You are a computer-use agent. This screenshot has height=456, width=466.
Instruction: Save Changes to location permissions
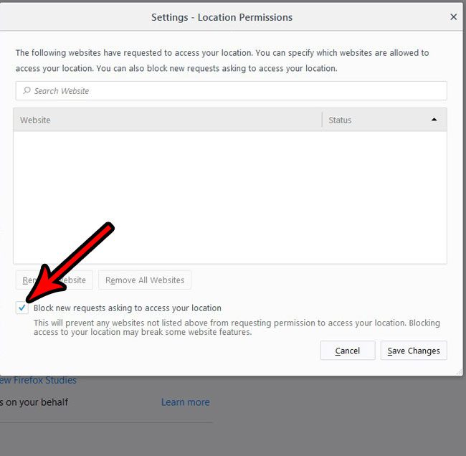(414, 351)
